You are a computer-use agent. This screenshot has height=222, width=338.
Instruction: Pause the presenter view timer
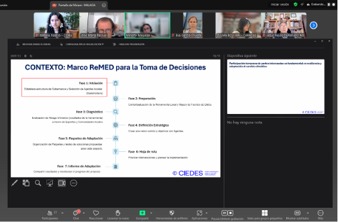(x=25, y=56)
